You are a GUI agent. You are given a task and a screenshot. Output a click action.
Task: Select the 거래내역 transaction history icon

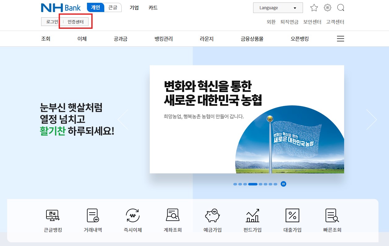point(92,219)
